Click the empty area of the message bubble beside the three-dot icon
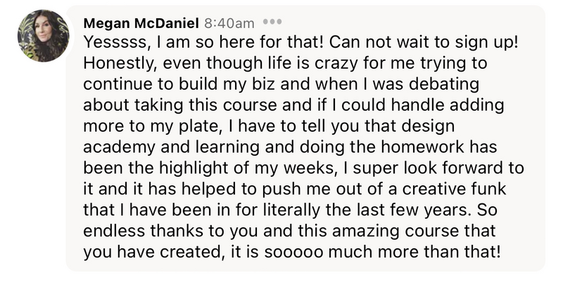 [413, 22]
